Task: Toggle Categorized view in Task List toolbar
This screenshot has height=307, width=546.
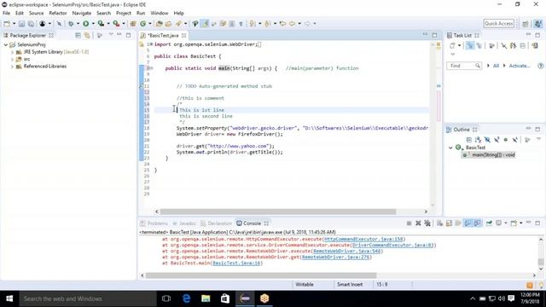Action: (x=470, y=45)
